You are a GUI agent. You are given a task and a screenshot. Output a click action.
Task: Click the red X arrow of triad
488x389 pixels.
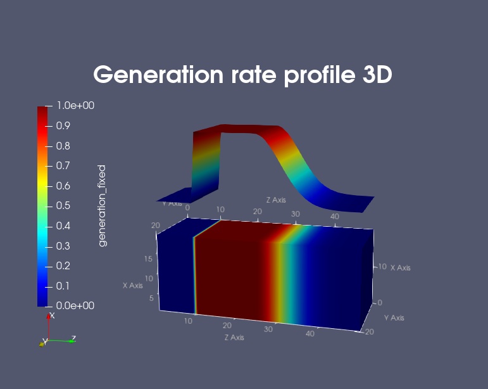[49, 326]
